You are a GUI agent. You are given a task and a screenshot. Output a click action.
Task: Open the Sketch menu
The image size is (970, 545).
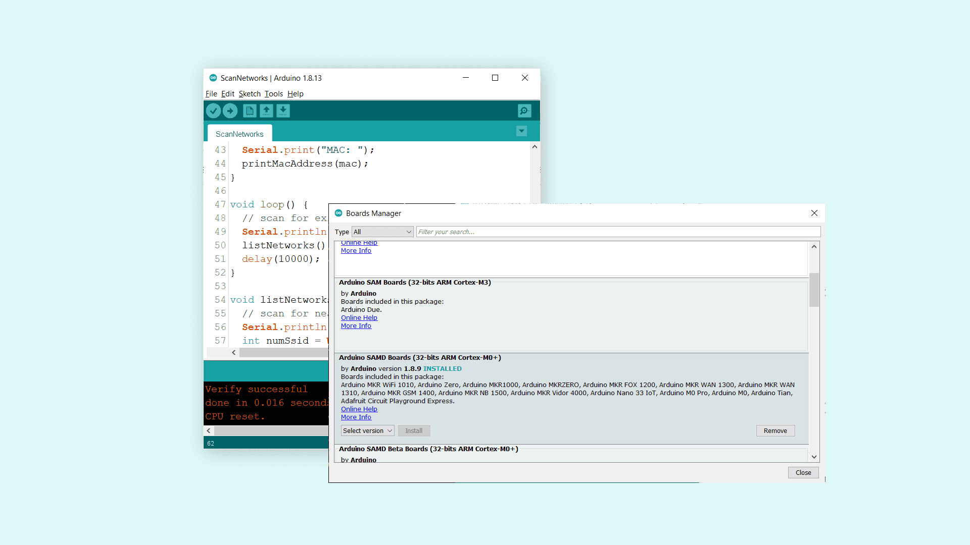[250, 94]
